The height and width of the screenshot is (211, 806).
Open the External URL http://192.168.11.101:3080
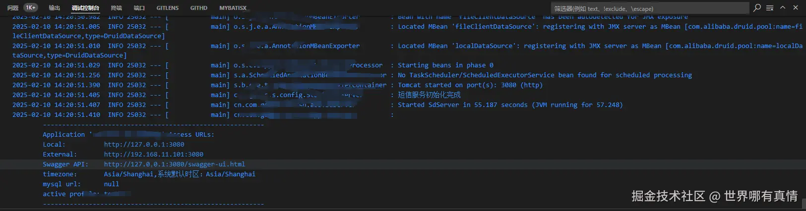click(154, 155)
